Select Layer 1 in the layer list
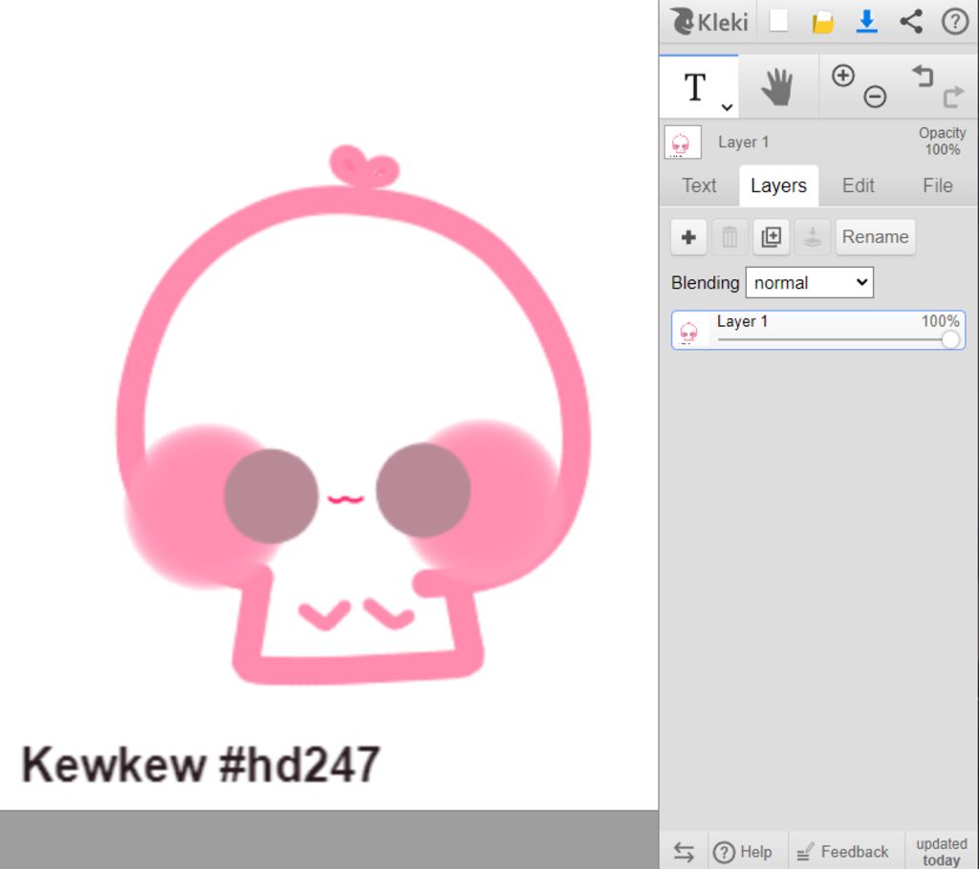This screenshot has width=979, height=869. tap(818, 330)
